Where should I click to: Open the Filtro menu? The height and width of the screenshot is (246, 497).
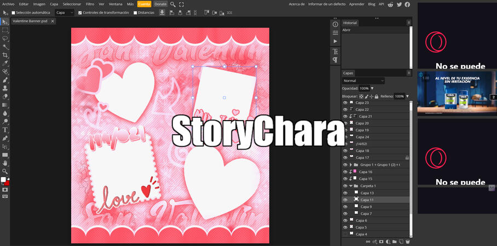pos(90,4)
